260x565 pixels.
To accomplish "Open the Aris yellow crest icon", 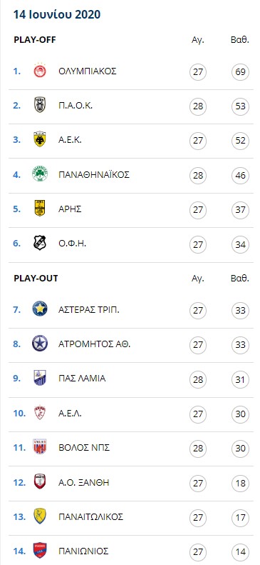I will [x=40, y=209].
